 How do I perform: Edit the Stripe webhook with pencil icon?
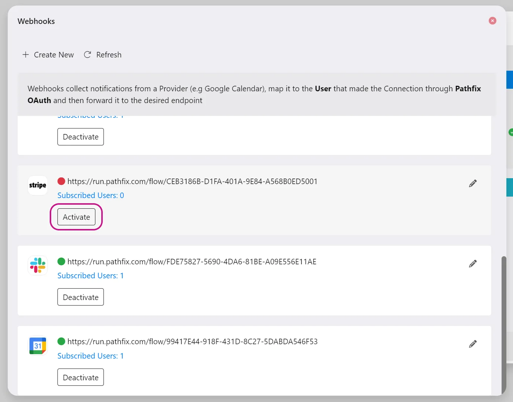pos(473,183)
